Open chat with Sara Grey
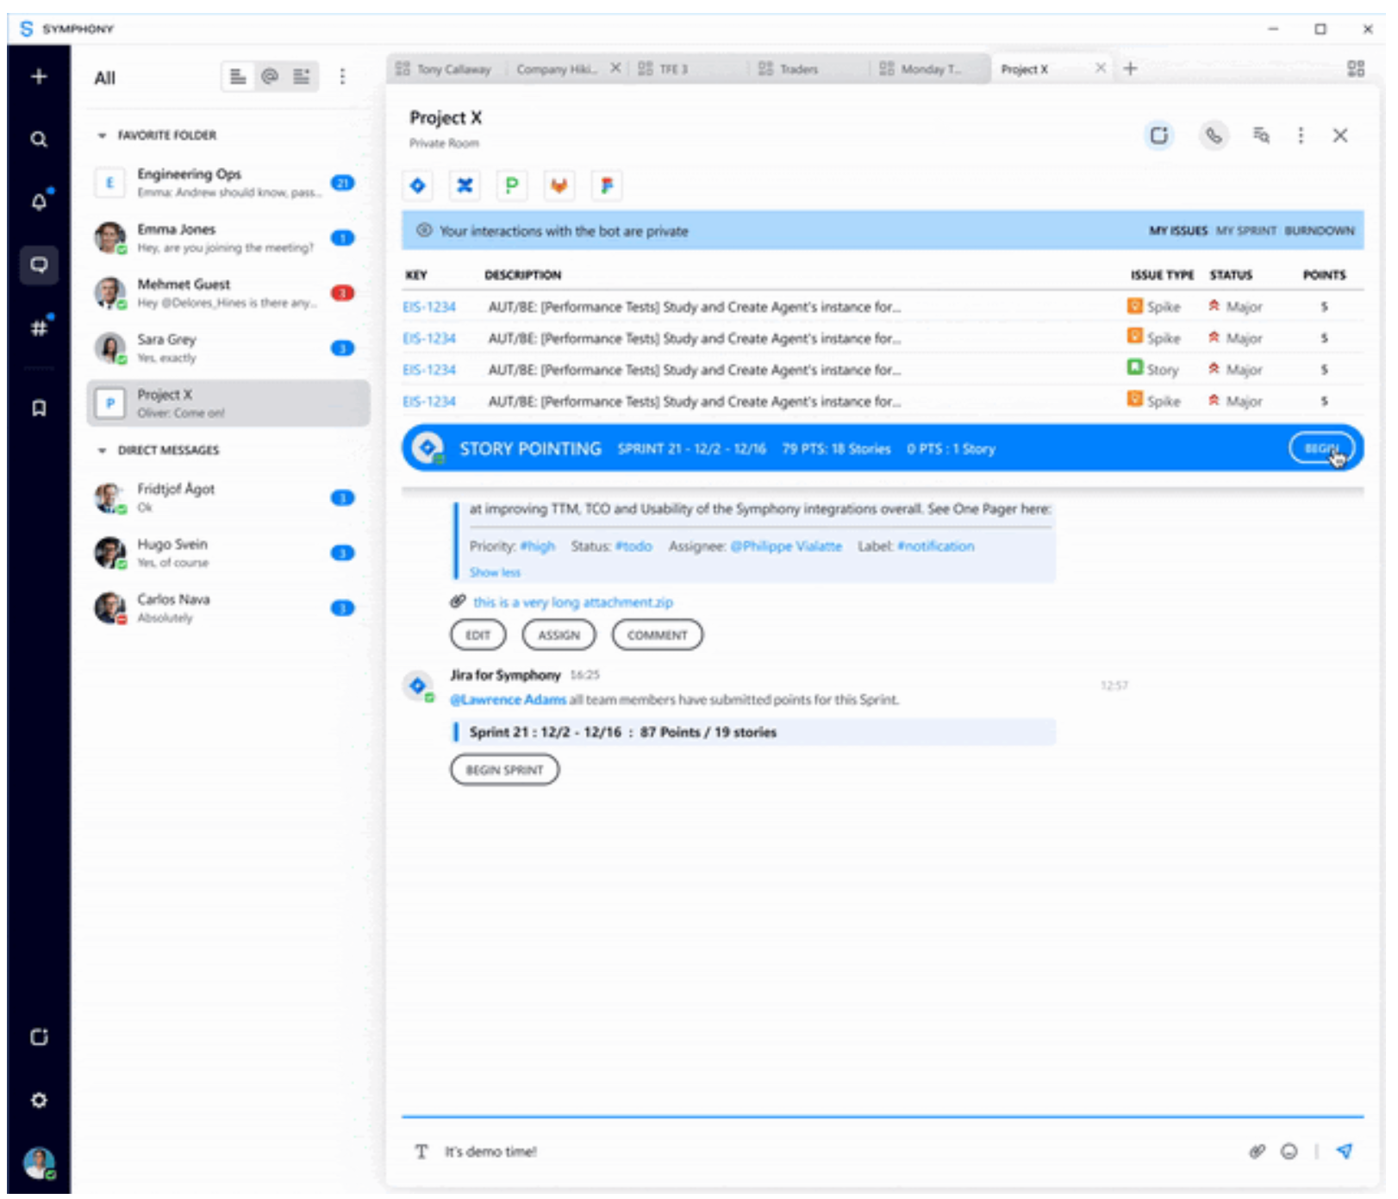This screenshot has width=1398, height=1199. pos(228,348)
